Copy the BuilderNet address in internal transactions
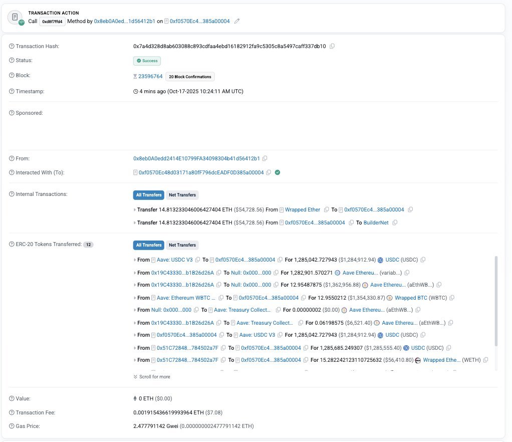Image resolution: width=512 pixels, height=442 pixels. (x=395, y=223)
